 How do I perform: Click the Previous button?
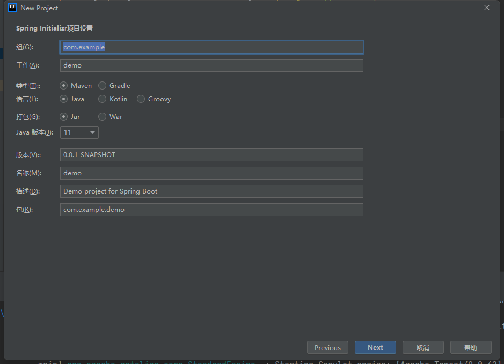pos(327,347)
